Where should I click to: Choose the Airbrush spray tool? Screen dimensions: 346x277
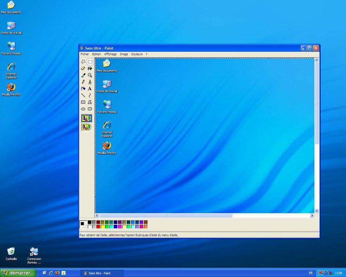tap(83, 89)
